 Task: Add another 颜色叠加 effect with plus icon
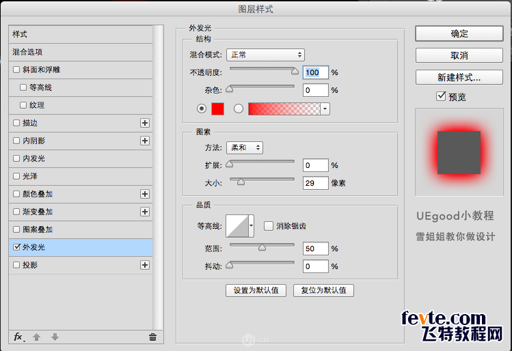tap(145, 194)
